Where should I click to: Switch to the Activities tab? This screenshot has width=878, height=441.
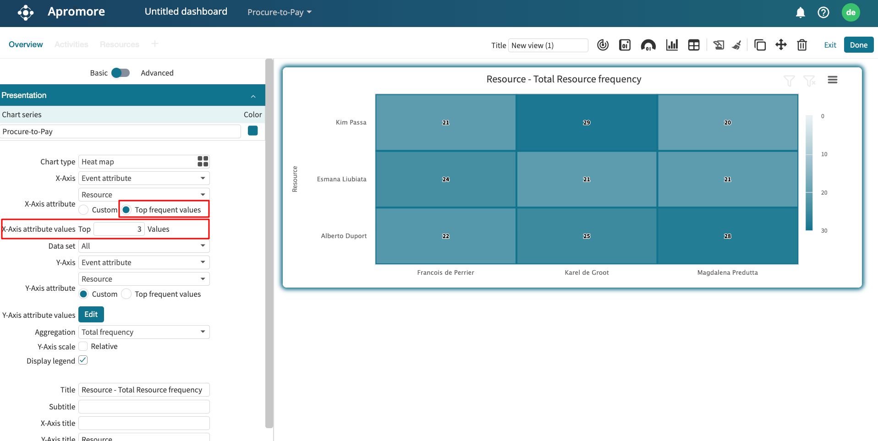pyautogui.click(x=71, y=44)
